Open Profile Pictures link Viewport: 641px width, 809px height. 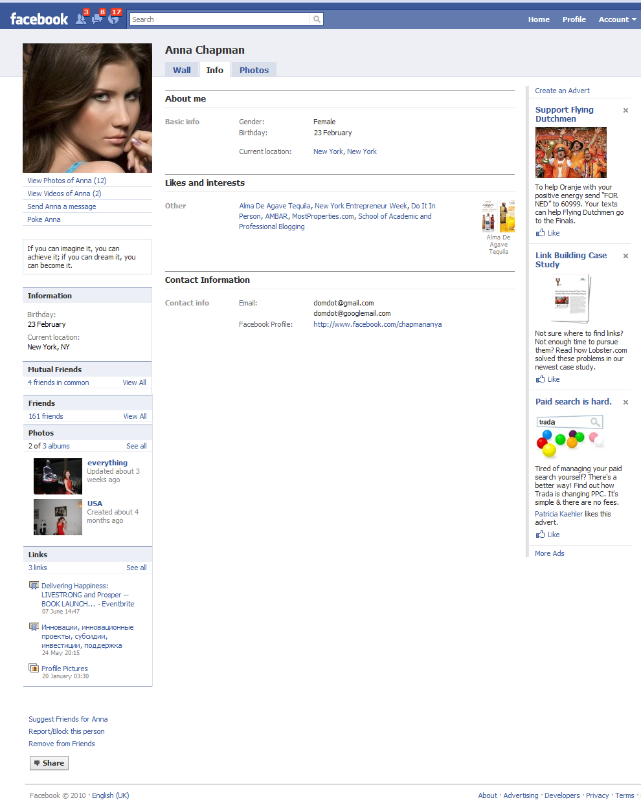65,669
